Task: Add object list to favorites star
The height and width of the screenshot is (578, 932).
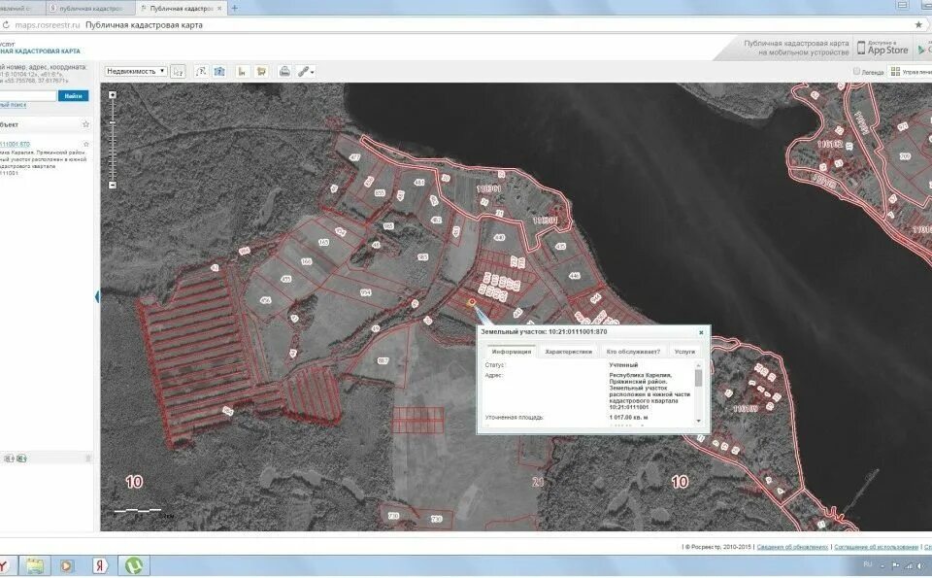Action: coord(85,124)
